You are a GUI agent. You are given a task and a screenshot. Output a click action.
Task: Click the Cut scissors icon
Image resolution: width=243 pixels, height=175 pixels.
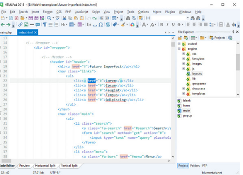65,18
